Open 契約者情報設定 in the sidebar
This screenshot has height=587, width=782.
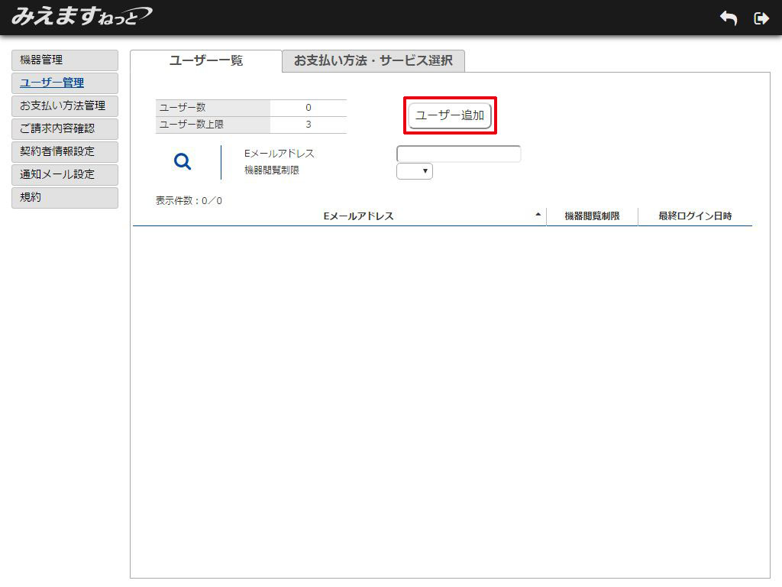[x=65, y=152]
